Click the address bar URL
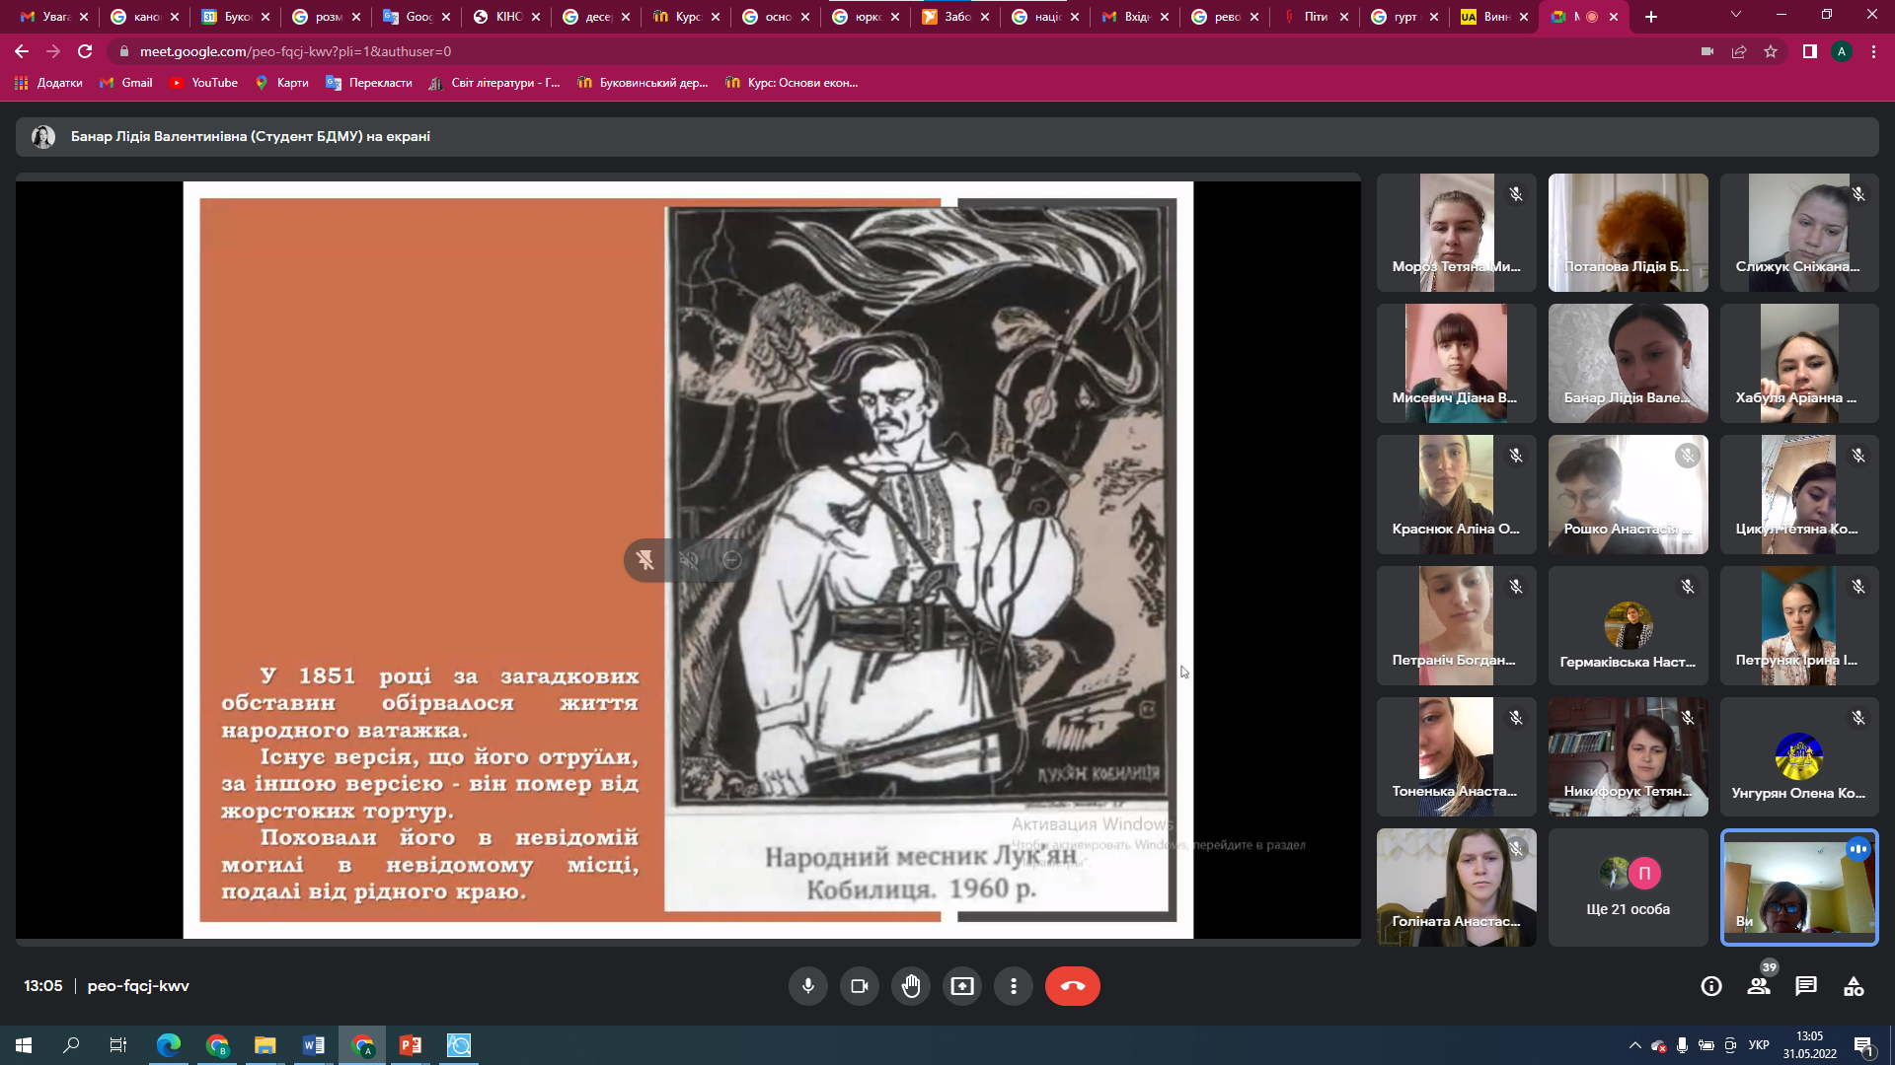The height and width of the screenshot is (1065, 1895). [x=295, y=51]
